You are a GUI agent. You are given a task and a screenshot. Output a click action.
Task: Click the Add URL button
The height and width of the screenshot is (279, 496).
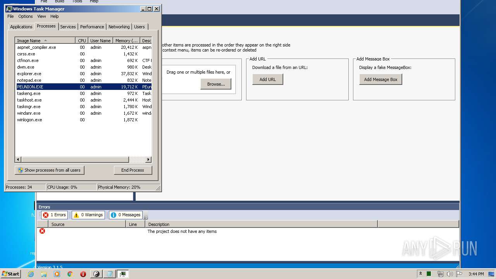267,79
